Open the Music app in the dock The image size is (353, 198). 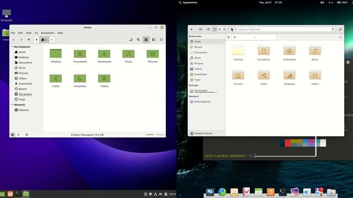point(271,192)
